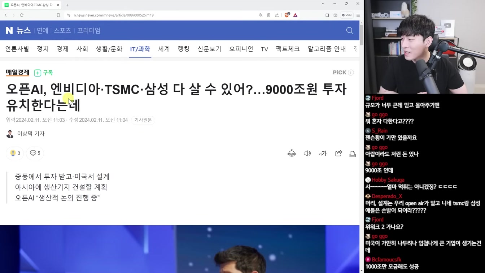Select the 팩트체크 tab

pos(288,49)
